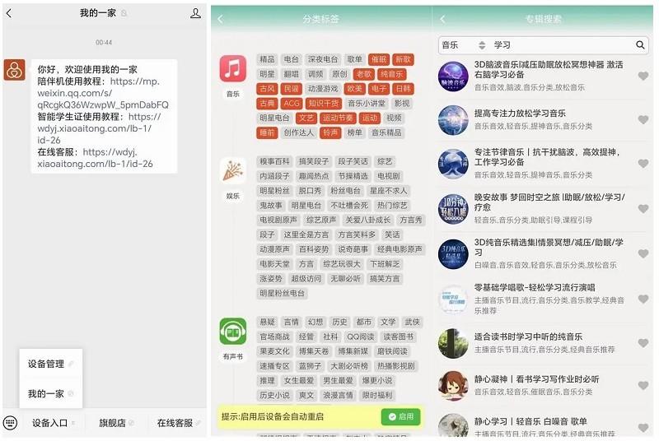The height and width of the screenshot is (441, 659).
Task: Choose 我的一家 from the popup menu
Action: click(x=50, y=393)
